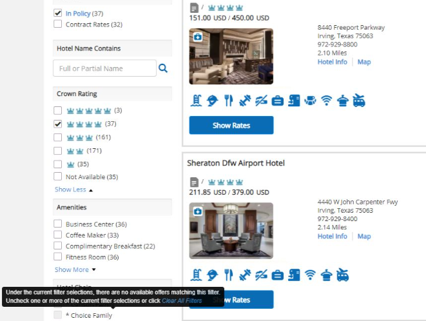The width and height of the screenshot is (426, 321).
Task: Click briefcase icon on Sheraton Dfw hotel
Action: [277, 275]
